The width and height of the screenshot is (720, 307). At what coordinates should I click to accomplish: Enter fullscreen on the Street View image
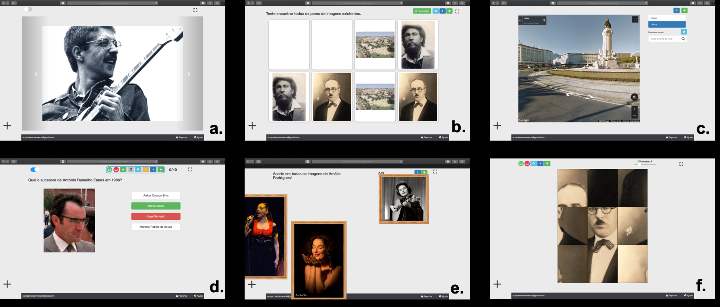[x=635, y=19]
